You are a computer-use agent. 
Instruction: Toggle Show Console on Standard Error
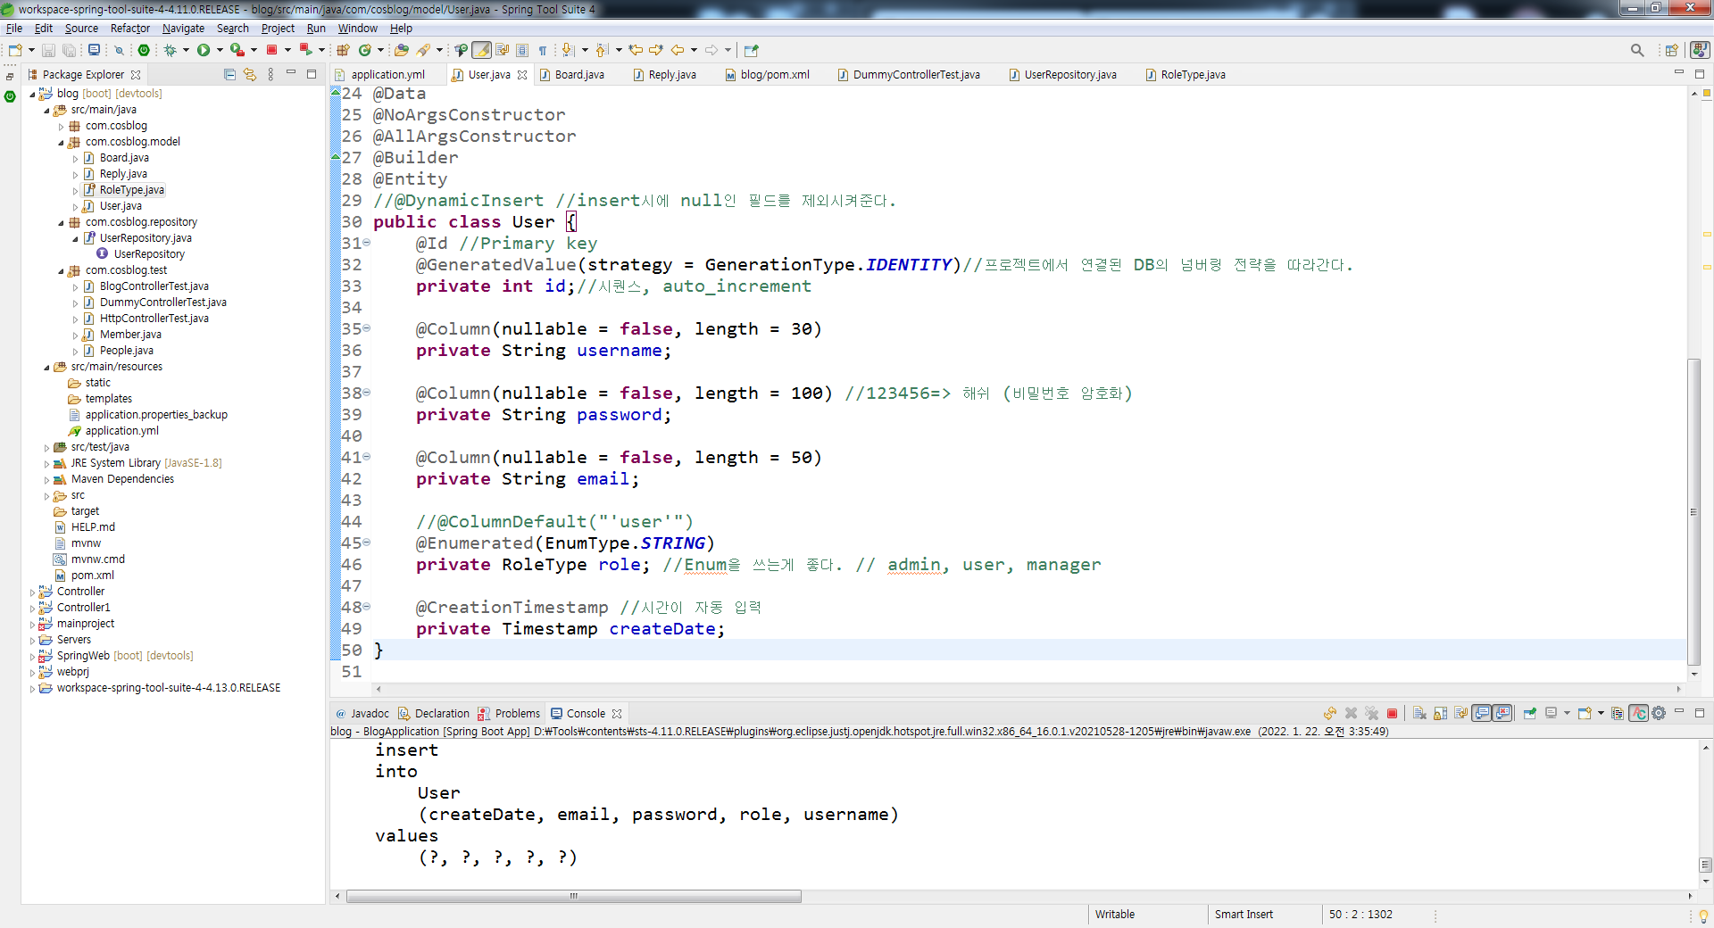(1503, 713)
